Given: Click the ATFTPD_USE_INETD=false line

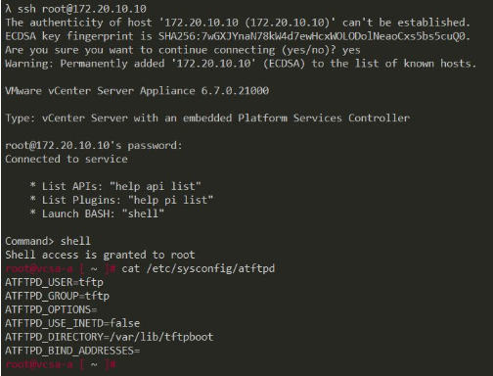Looking at the screenshot, I should (72, 323).
